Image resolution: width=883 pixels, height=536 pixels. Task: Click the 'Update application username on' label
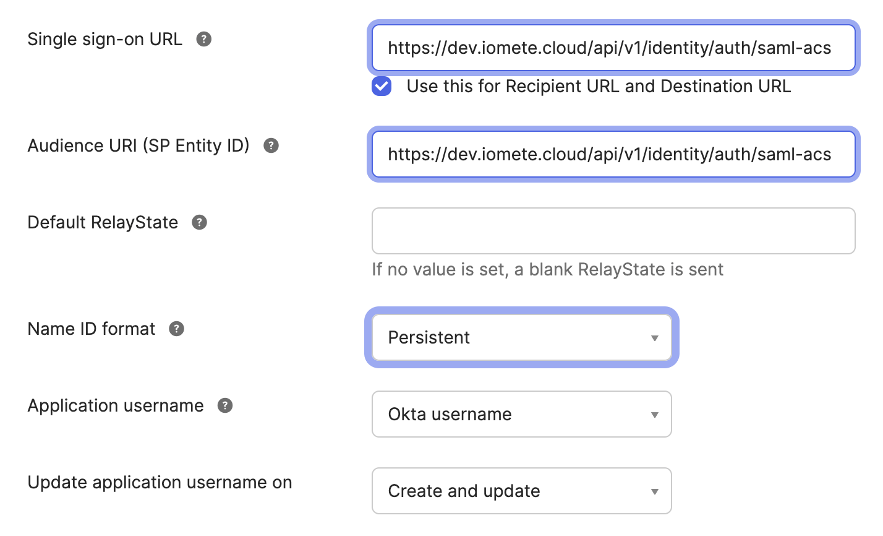(x=160, y=482)
